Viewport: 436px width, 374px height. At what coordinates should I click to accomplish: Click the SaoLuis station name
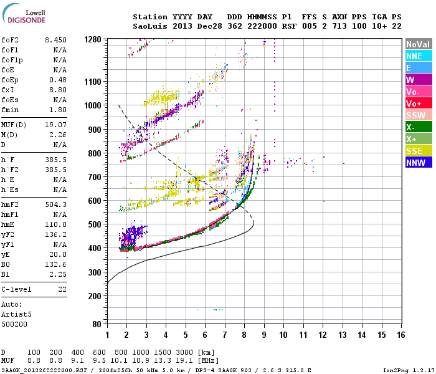(x=150, y=26)
